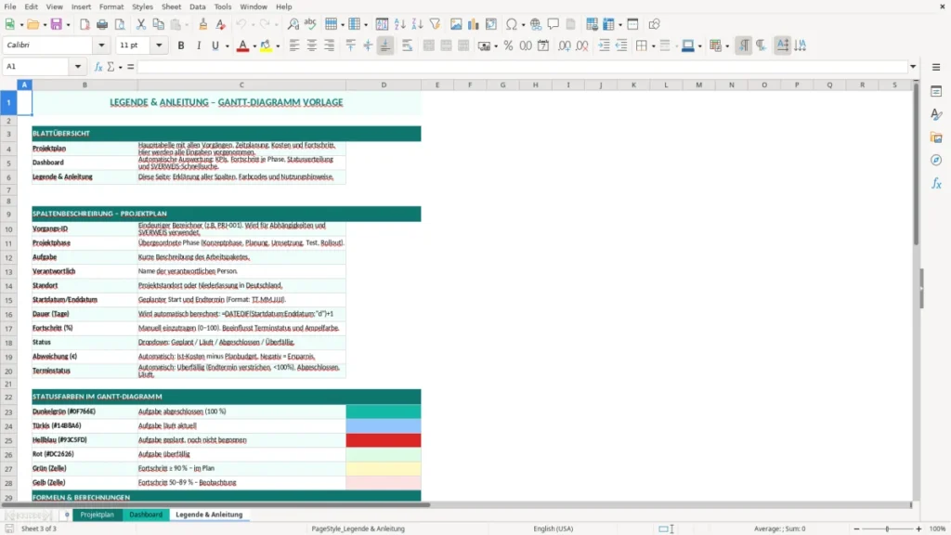Open the Borders dropdown arrow
Image resolution: width=951 pixels, height=535 pixels.
pos(653,46)
